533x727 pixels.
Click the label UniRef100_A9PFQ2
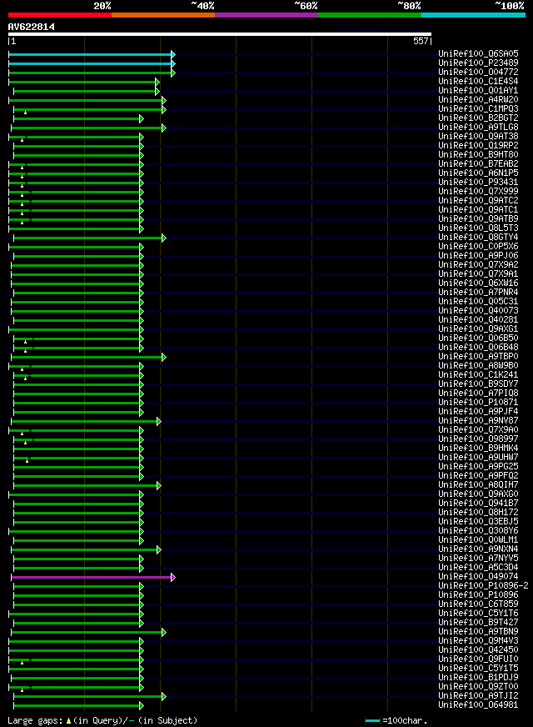coord(478,475)
